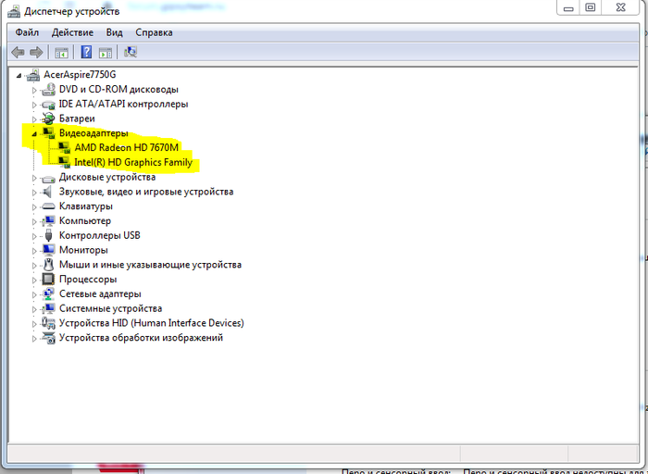This screenshot has width=648, height=474.
Task: Toggle the console tree toolbar icon
Action: click(x=62, y=53)
